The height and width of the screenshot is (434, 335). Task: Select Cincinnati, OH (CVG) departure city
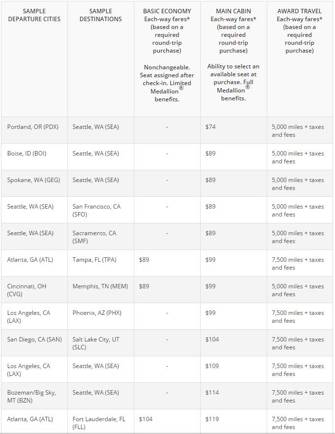click(x=27, y=290)
